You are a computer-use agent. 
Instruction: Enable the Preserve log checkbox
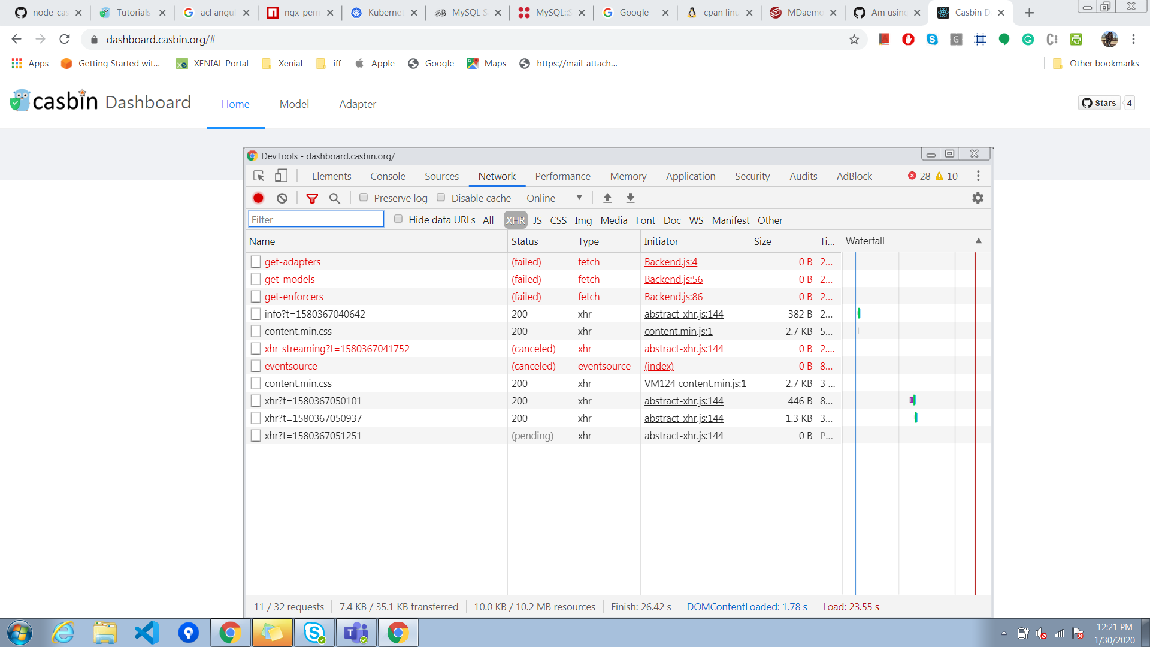[364, 197]
